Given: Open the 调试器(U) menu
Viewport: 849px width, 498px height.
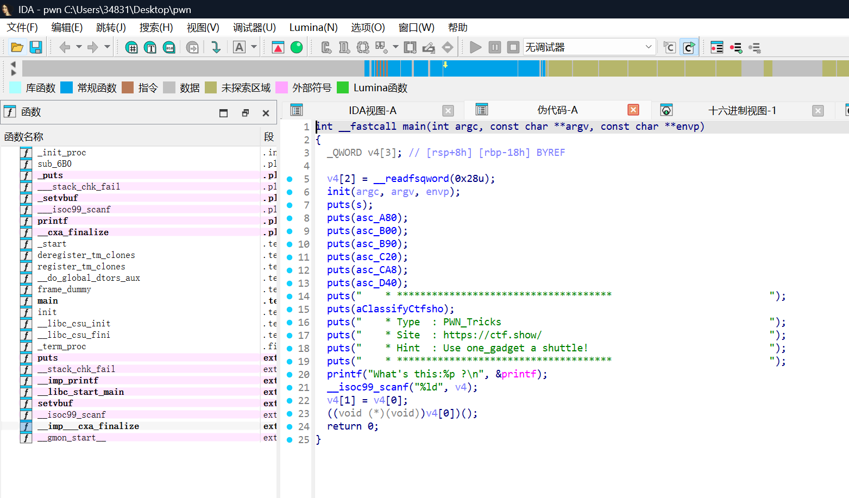Looking at the screenshot, I should pyautogui.click(x=254, y=27).
